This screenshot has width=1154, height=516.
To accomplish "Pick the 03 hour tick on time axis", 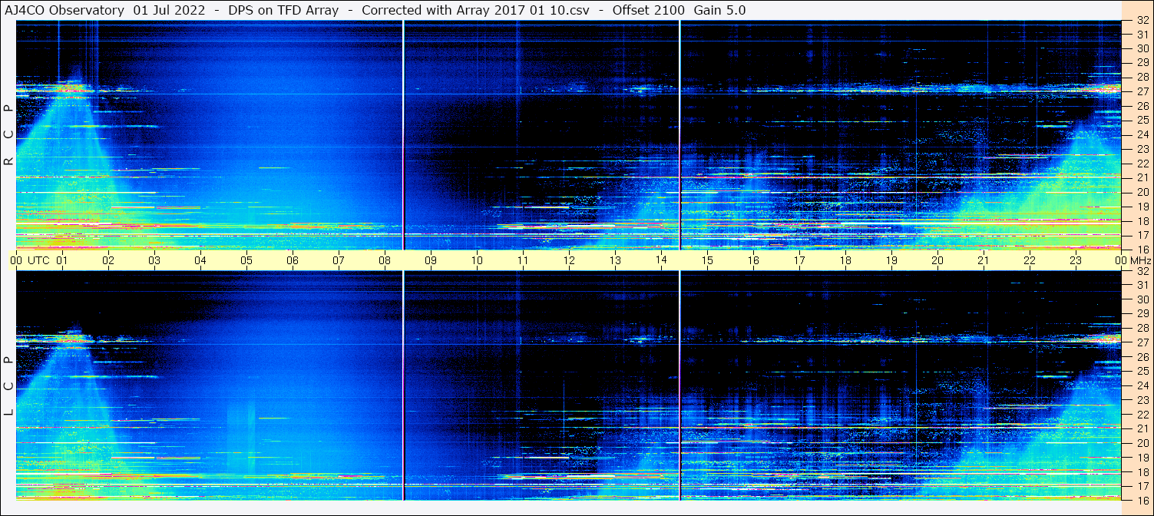I will click(x=154, y=260).
